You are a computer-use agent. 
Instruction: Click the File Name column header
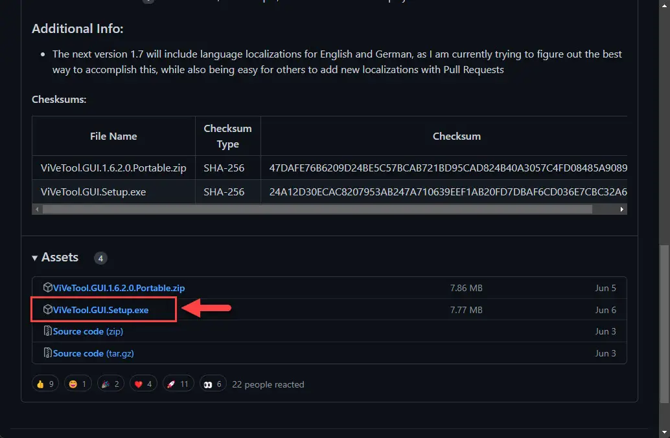[113, 136]
